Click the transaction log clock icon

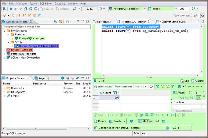click(100, 9)
